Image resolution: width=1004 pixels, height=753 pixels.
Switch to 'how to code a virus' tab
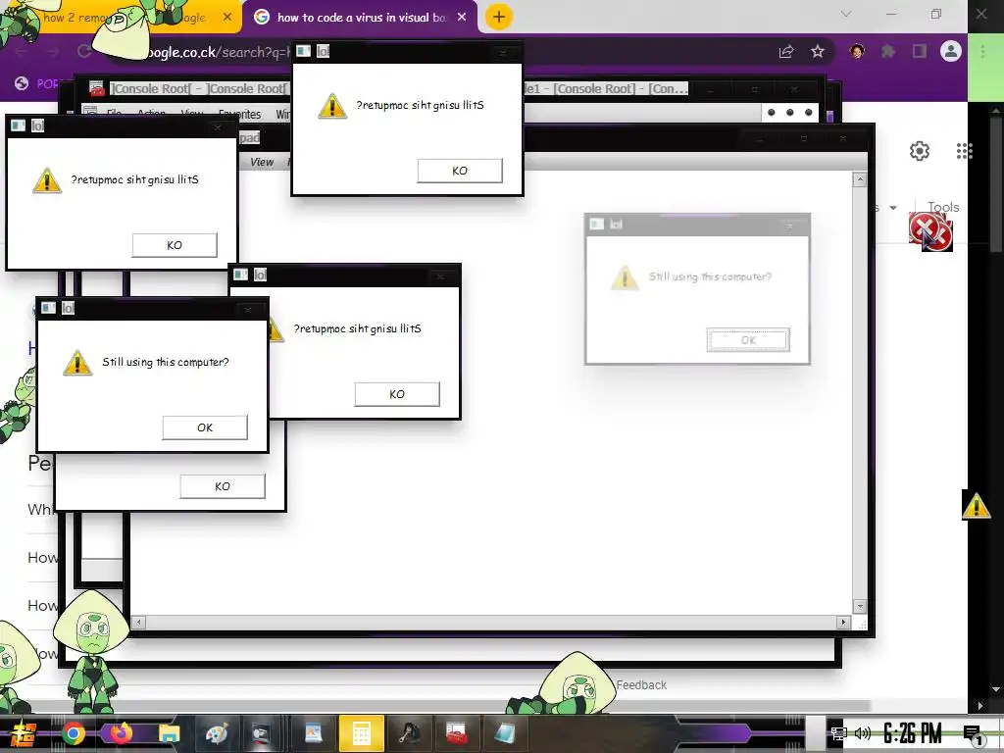click(362, 18)
